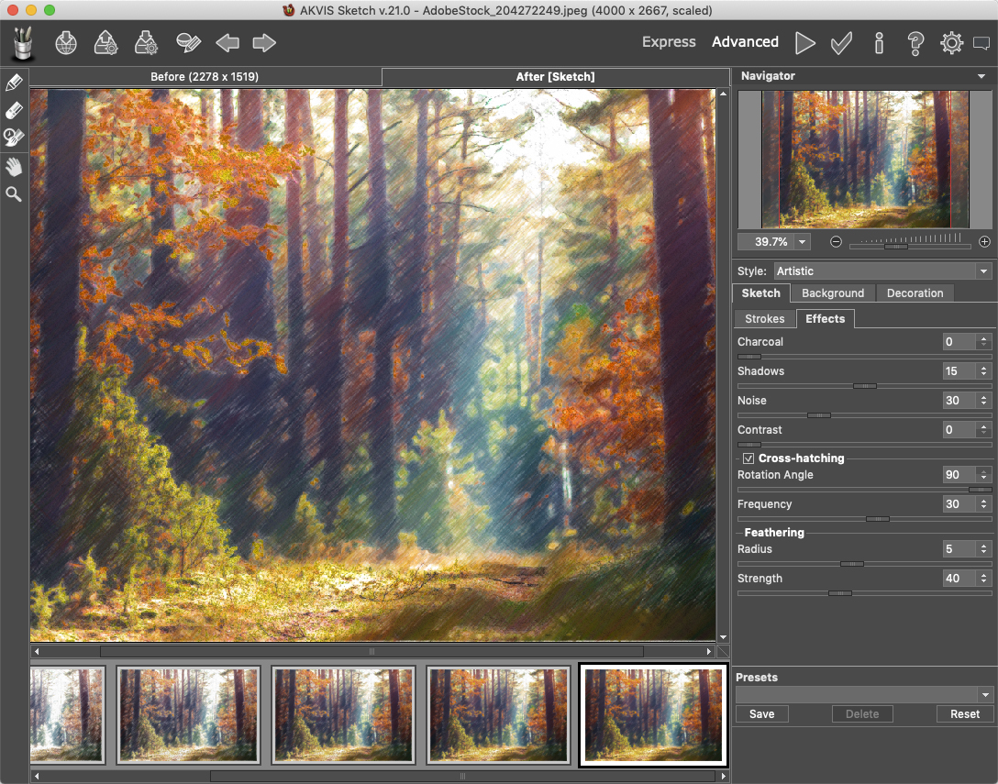Viewport: 998px width, 784px height.
Task: Open the Preferences gear icon
Action: click(x=951, y=42)
